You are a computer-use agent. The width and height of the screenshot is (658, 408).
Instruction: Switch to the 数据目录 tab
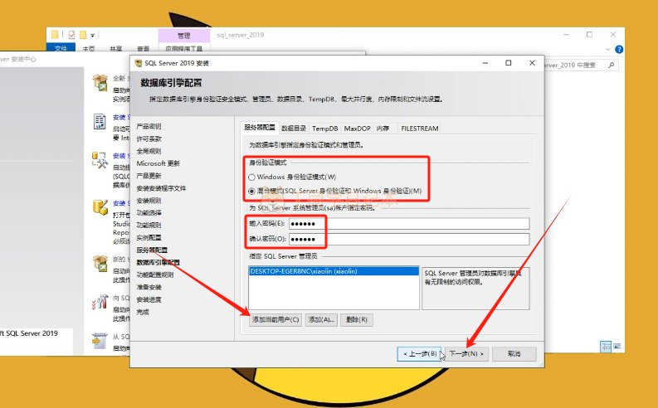click(294, 129)
